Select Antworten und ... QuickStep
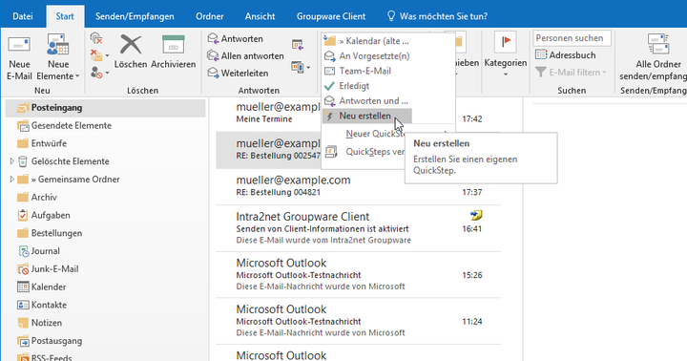 pyautogui.click(x=366, y=100)
